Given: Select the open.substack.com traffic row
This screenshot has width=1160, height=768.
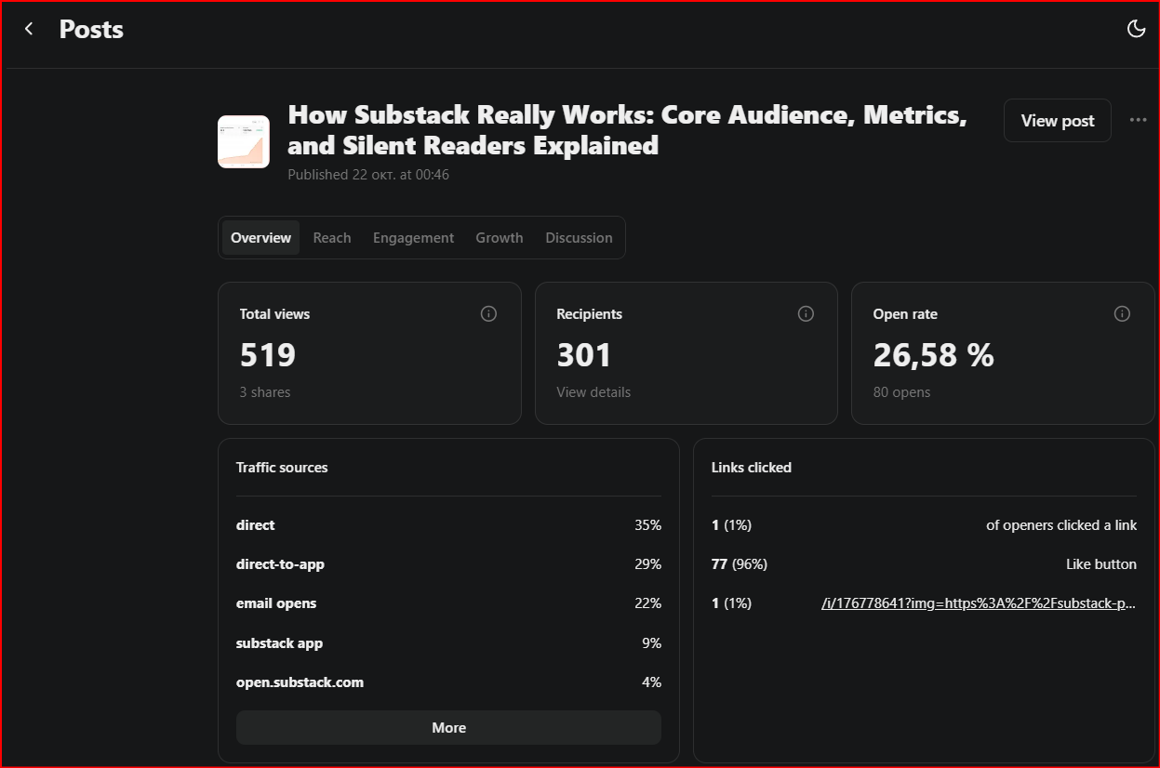Looking at the screenshot, I should (x=448, y=682).
